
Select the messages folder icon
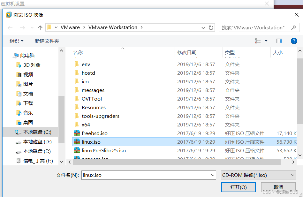pyautogui.click(x=77, y=90)
